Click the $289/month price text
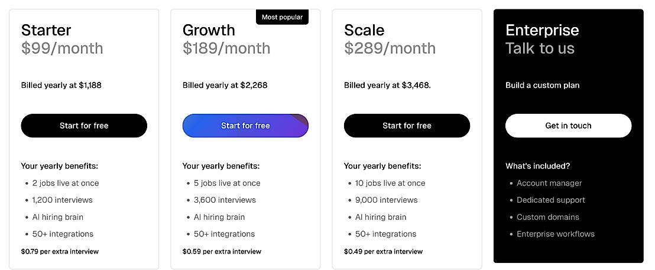The height and width of the screenshot is (270, 655). point(390,48)
